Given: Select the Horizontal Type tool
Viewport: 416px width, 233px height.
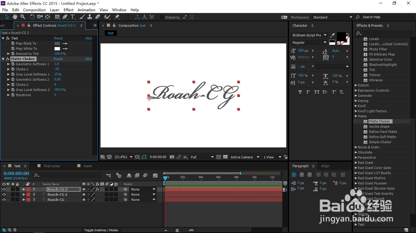Looking at the screenshot, I should (x=72, y=17).
